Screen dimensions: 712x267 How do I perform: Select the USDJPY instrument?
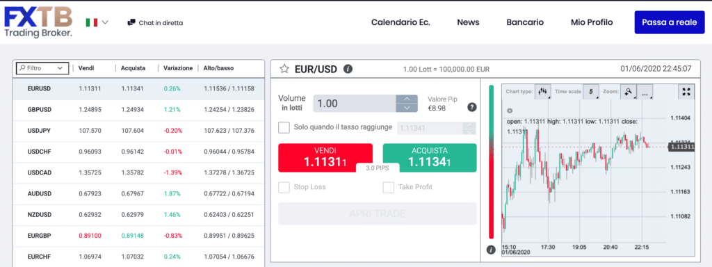click(x=138, y=131)
